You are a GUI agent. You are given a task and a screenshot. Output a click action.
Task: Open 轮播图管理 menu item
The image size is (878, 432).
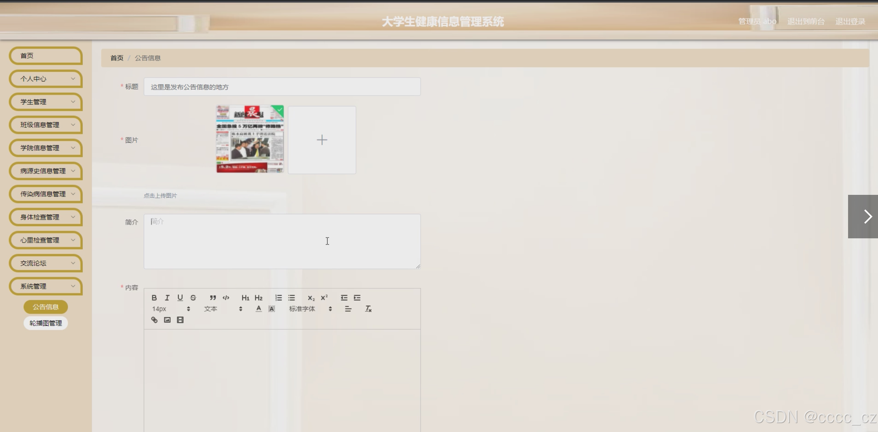click(45, 323)
